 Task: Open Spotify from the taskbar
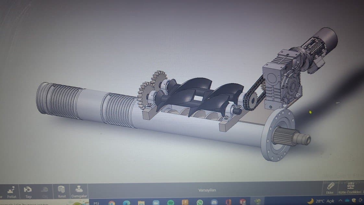pos(171,203)
